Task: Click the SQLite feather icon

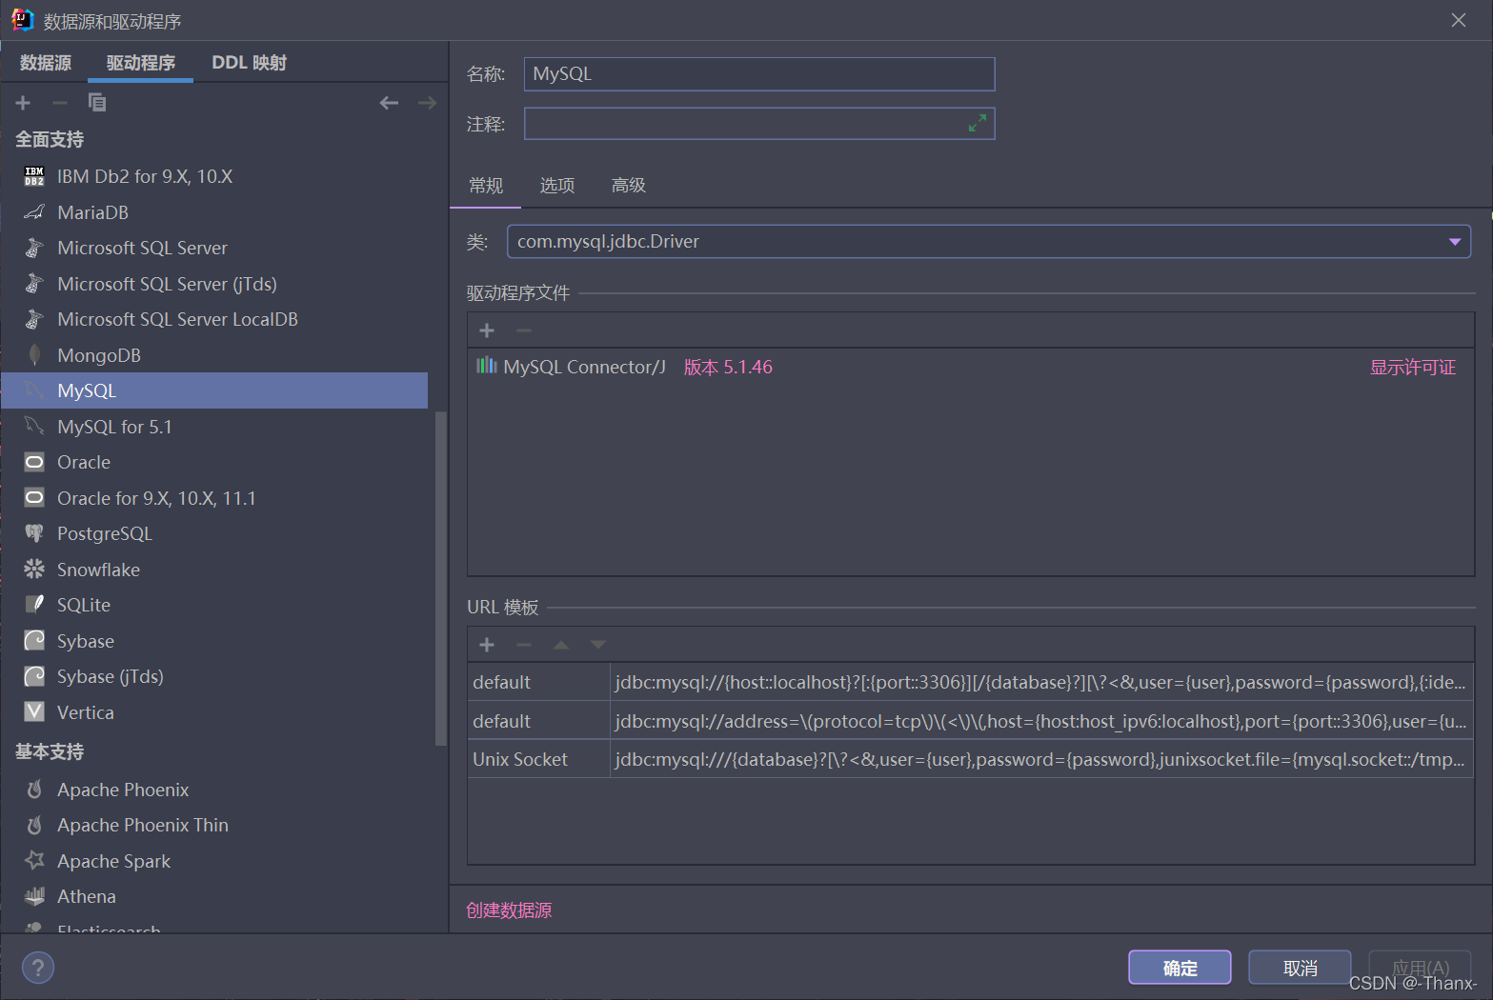Action: click(34, 605)
